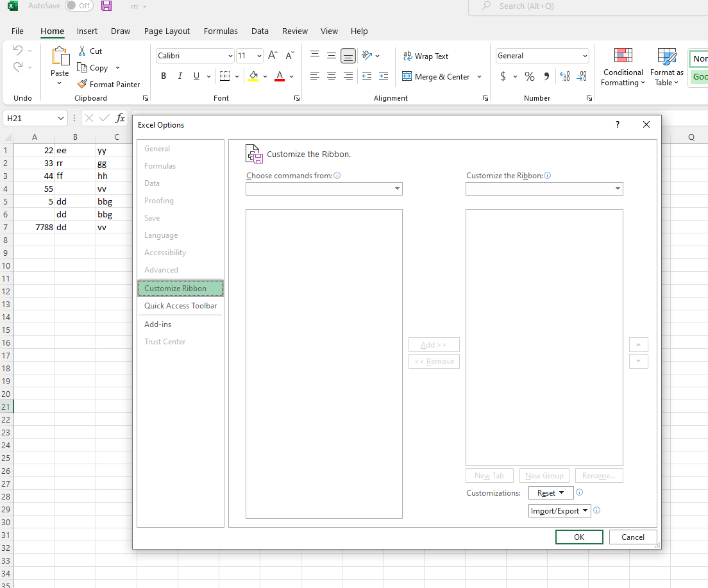Toggle the AutoSave switch
The width and height of the screenshot is (708, 588).
click(x=79, y=6)
